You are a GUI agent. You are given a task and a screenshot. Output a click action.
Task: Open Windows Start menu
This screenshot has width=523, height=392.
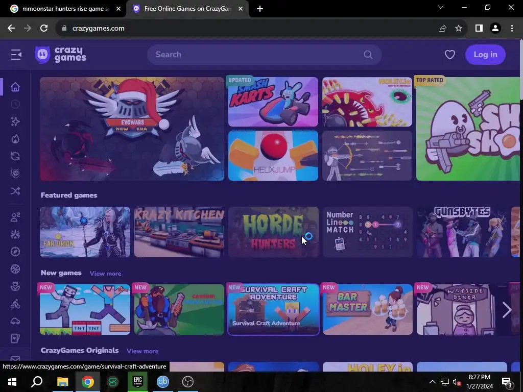tap(12, 382)
